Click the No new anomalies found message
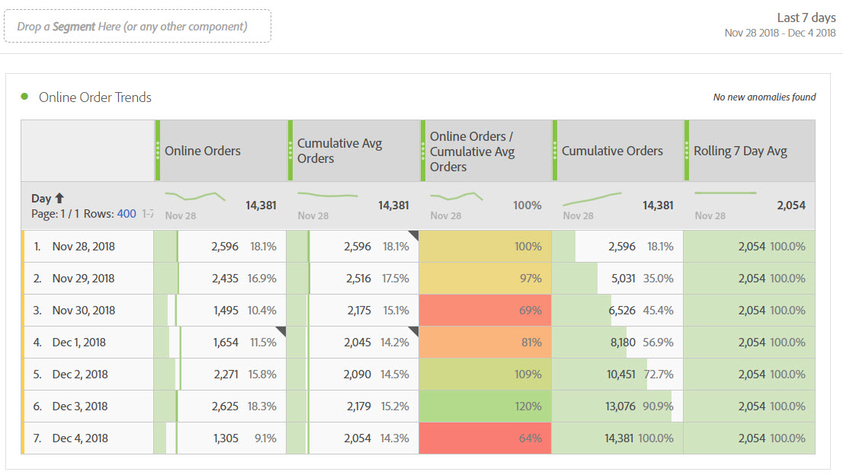This screenshot has width=843, height=475. point(764,97)
